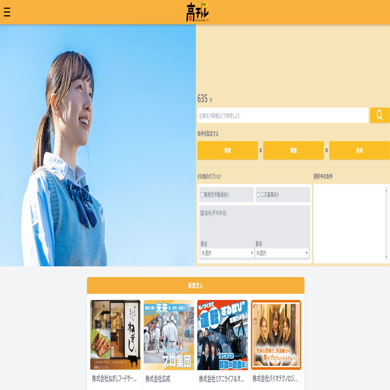390x390 pixels.
Task: Click the 条件を設定する label
Action: 208,134
